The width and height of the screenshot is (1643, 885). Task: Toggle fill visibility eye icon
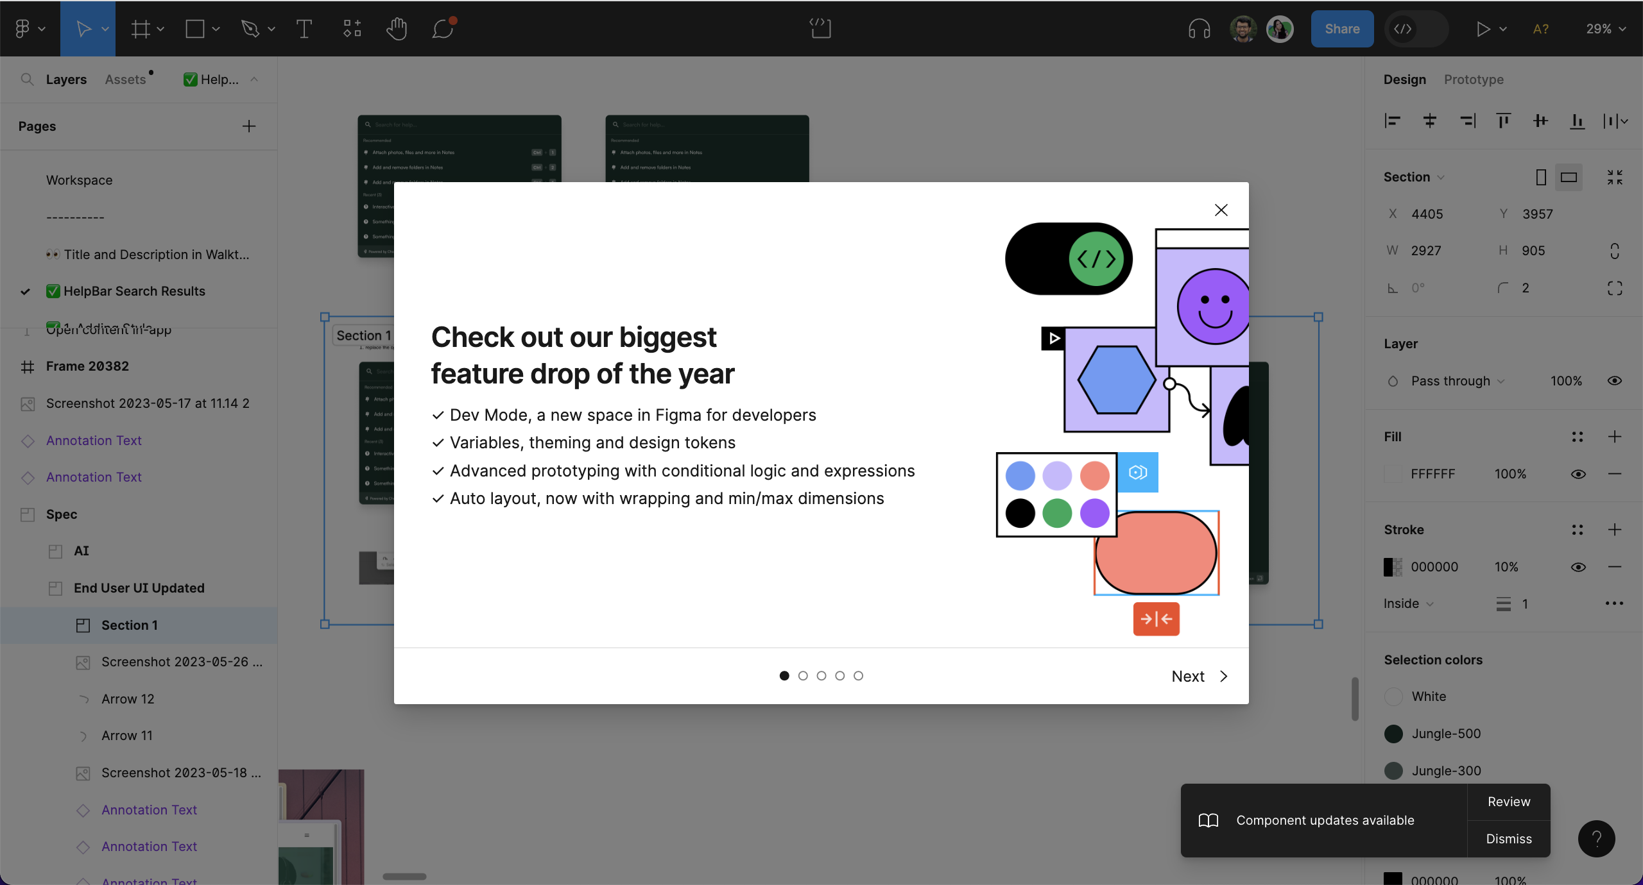[x=1578, y=474]
